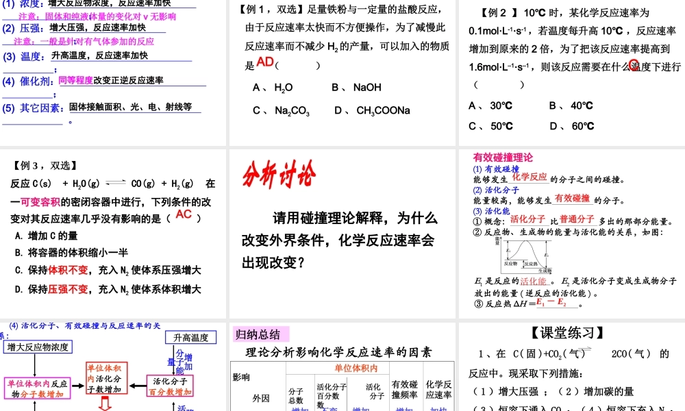
Task: Click the '有效碰撞频率' column header
Action: [405, 390]
